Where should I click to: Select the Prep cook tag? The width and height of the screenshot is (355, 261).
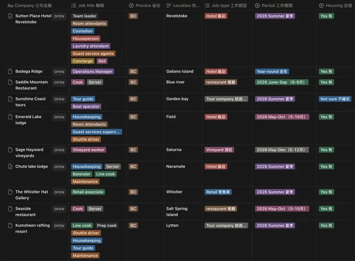pyautogui.click(x=106, y=225)
